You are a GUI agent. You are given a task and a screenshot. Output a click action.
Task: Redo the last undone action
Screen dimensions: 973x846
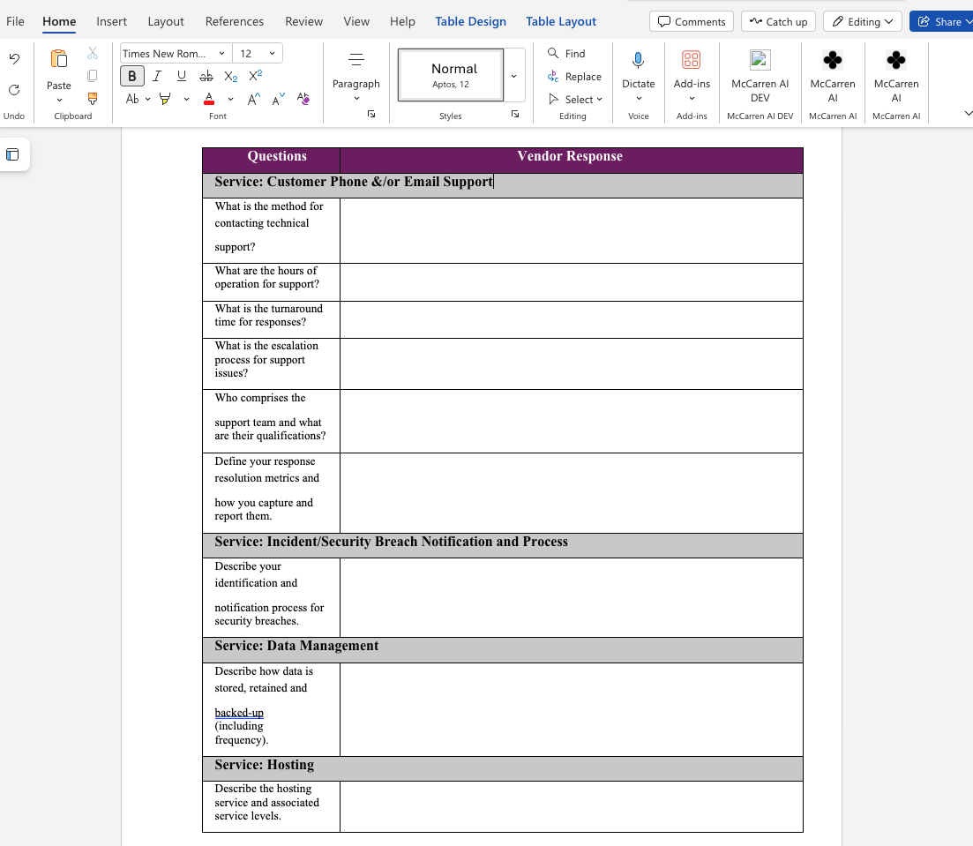coord(14,90)
